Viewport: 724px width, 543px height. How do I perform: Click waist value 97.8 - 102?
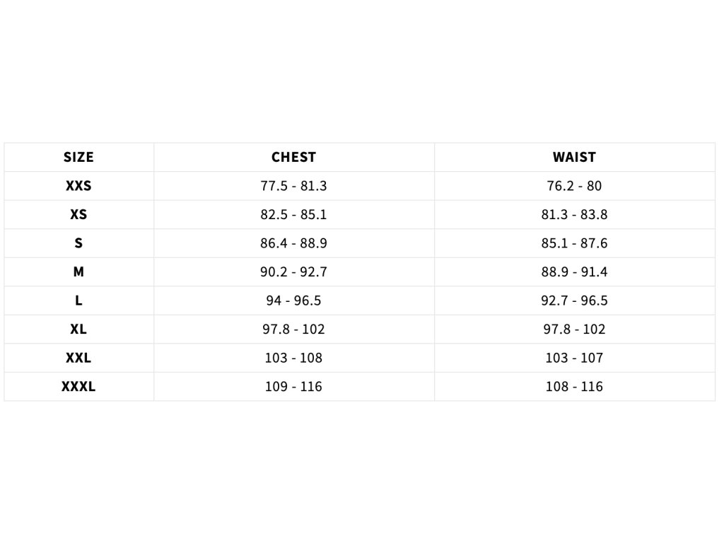click(x=574, y=329)
